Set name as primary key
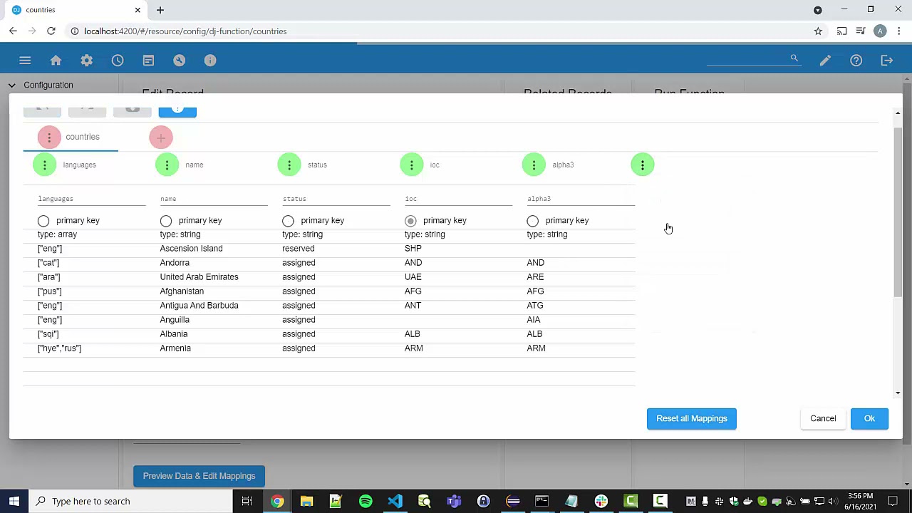Image resolution: width=912 pixels, height=513 pixels. (x=166, y=221)
